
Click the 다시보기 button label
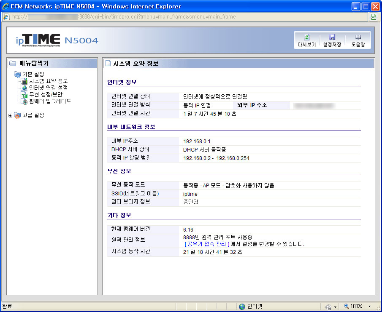click(x=307, y=45)
